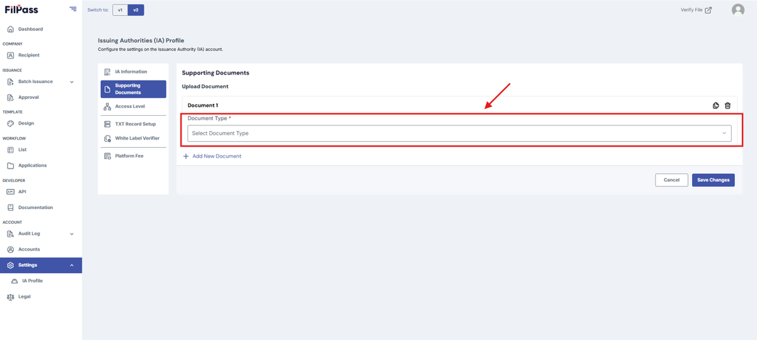The width and height of the screenshot is (757, 340).
Task: Switch to version v1
Action: tap(120, 10)
